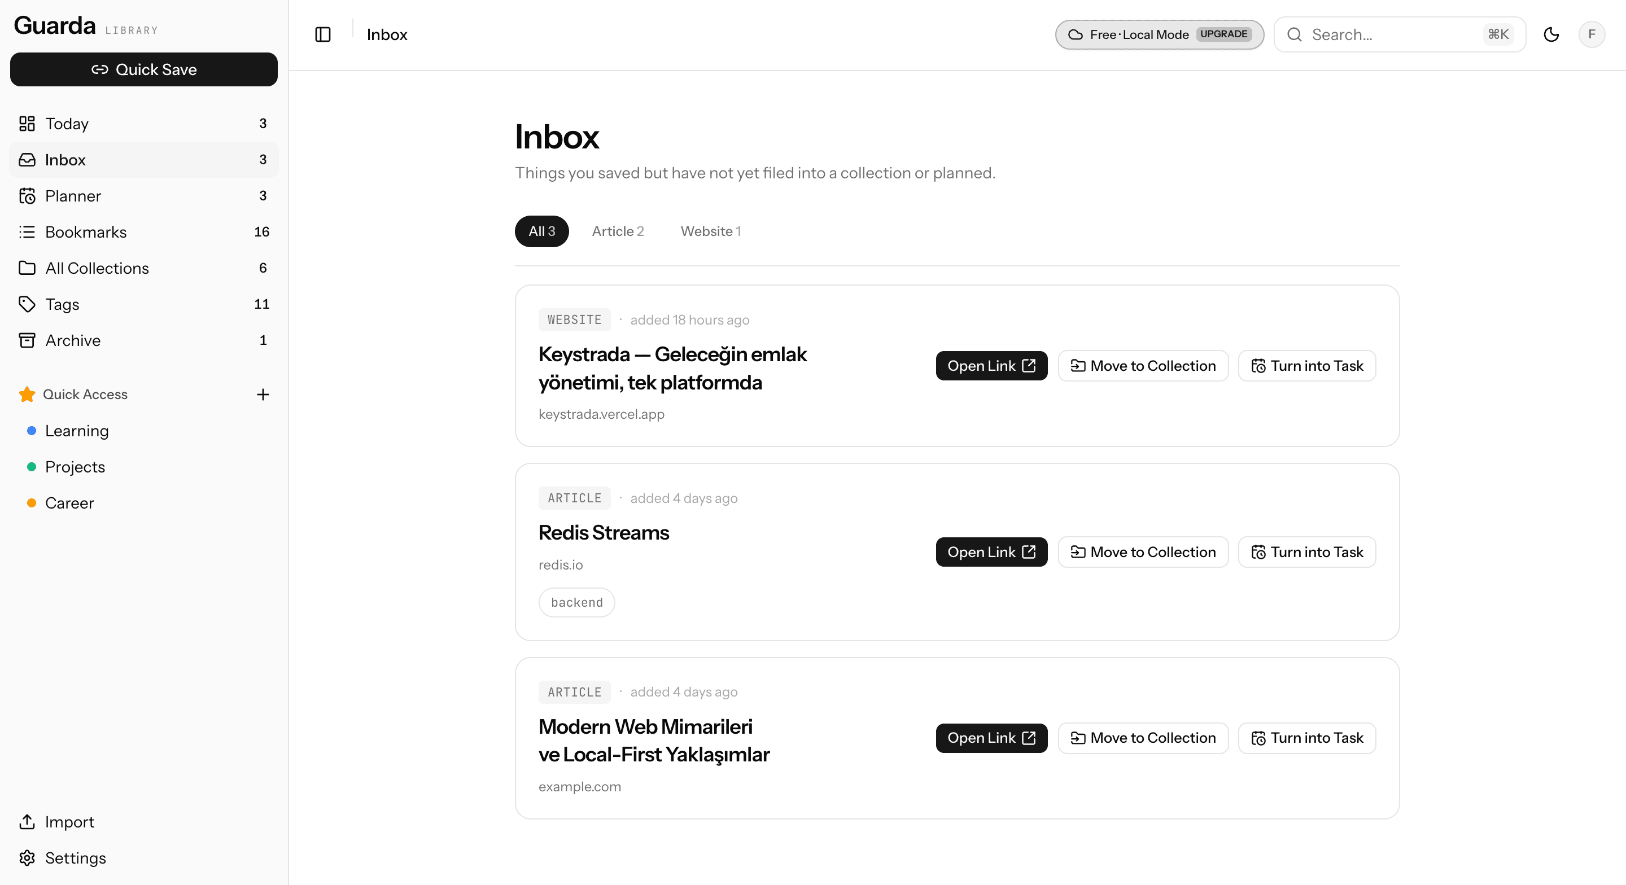The image size is (1626, 885).
Task: Turn Redis Streams into a task
Action: point(1306,553)
